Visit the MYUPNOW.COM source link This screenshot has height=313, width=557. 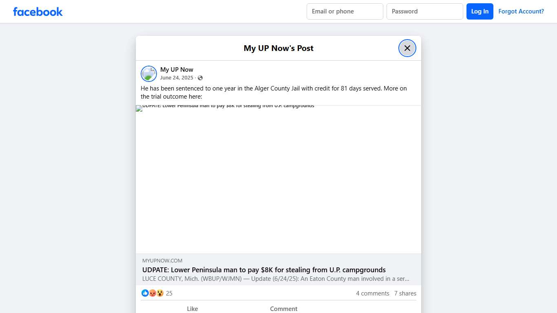pos(162,260)
